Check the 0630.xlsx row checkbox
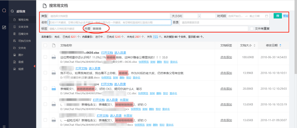 pos(45,57)
